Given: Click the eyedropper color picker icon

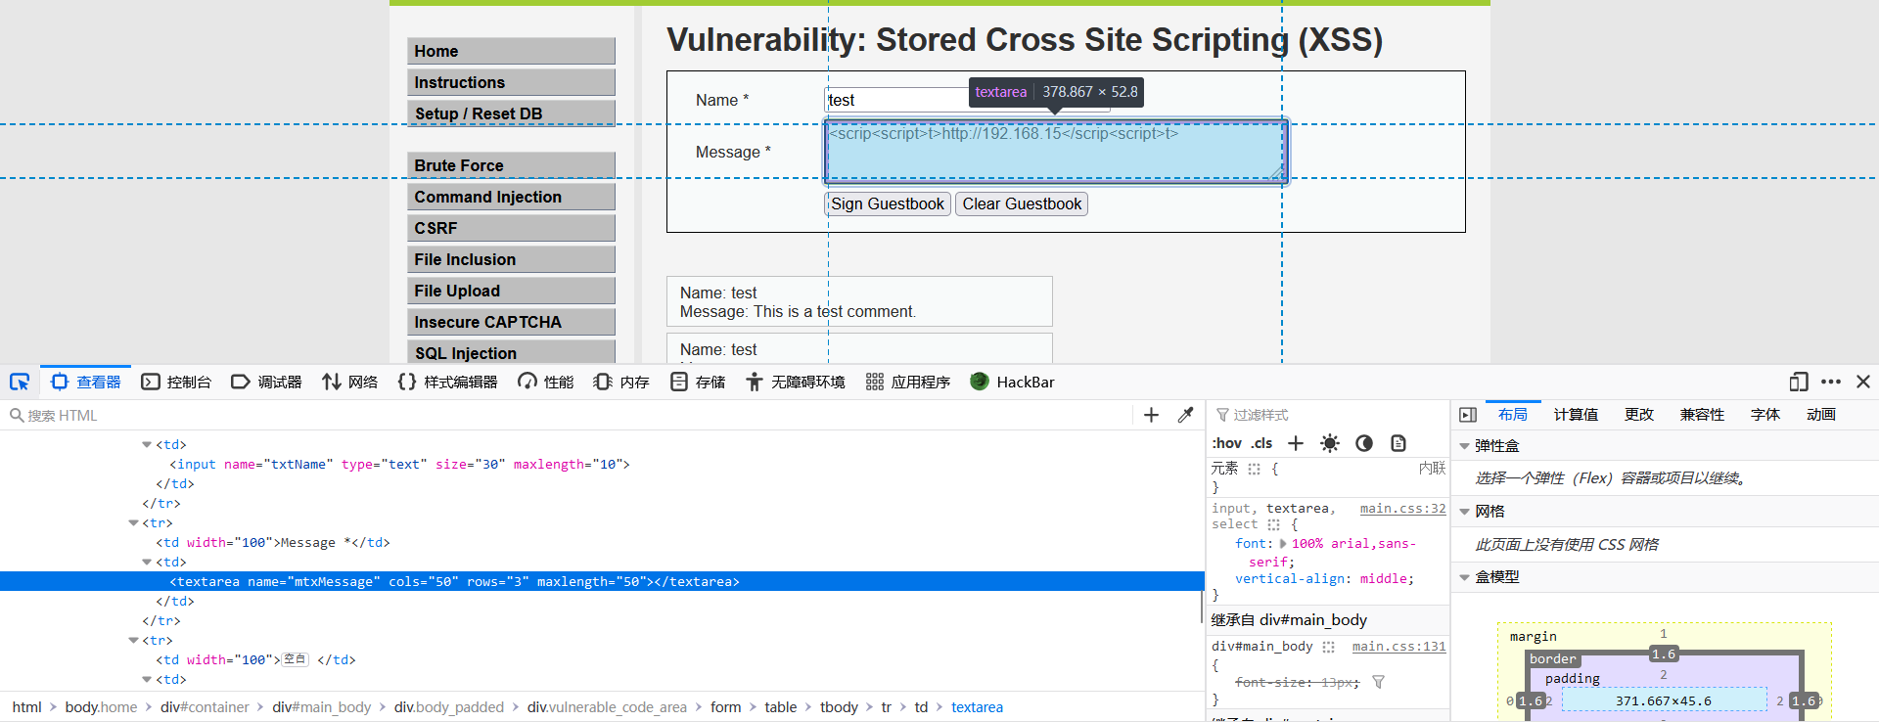Looking at the screenshot, I should coord(1185,415).
